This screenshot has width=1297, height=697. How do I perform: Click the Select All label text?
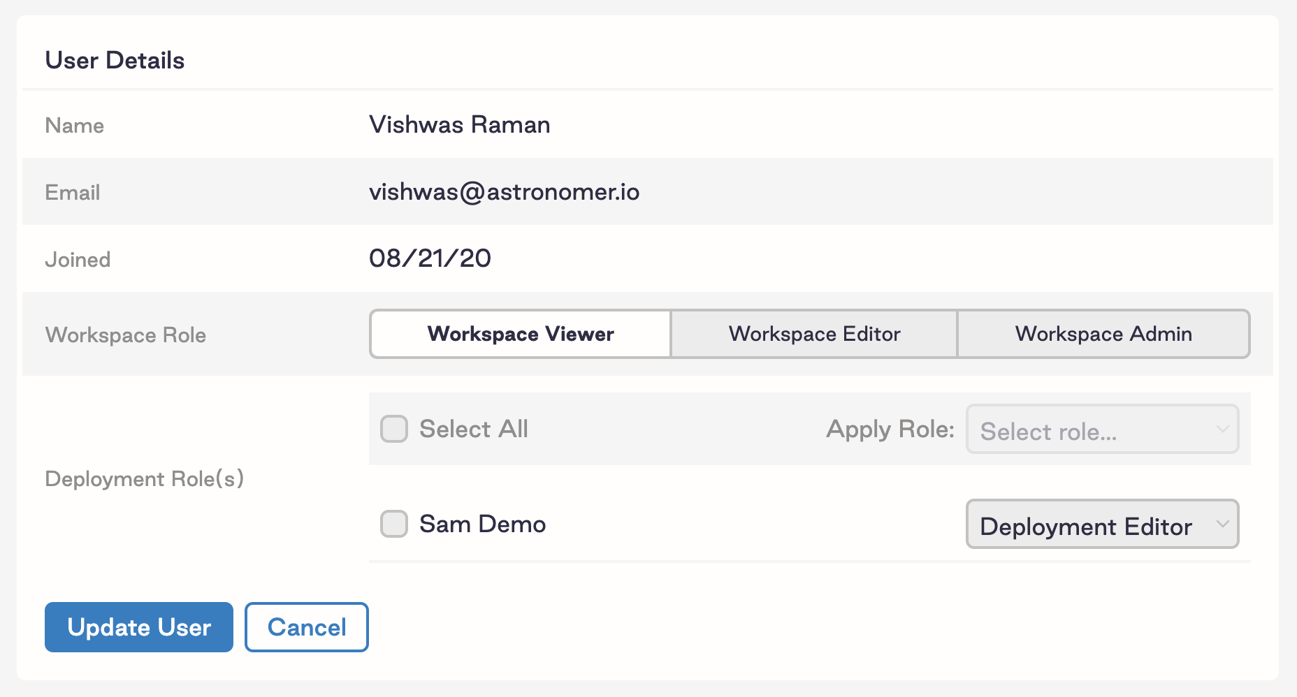pos(473,429)
